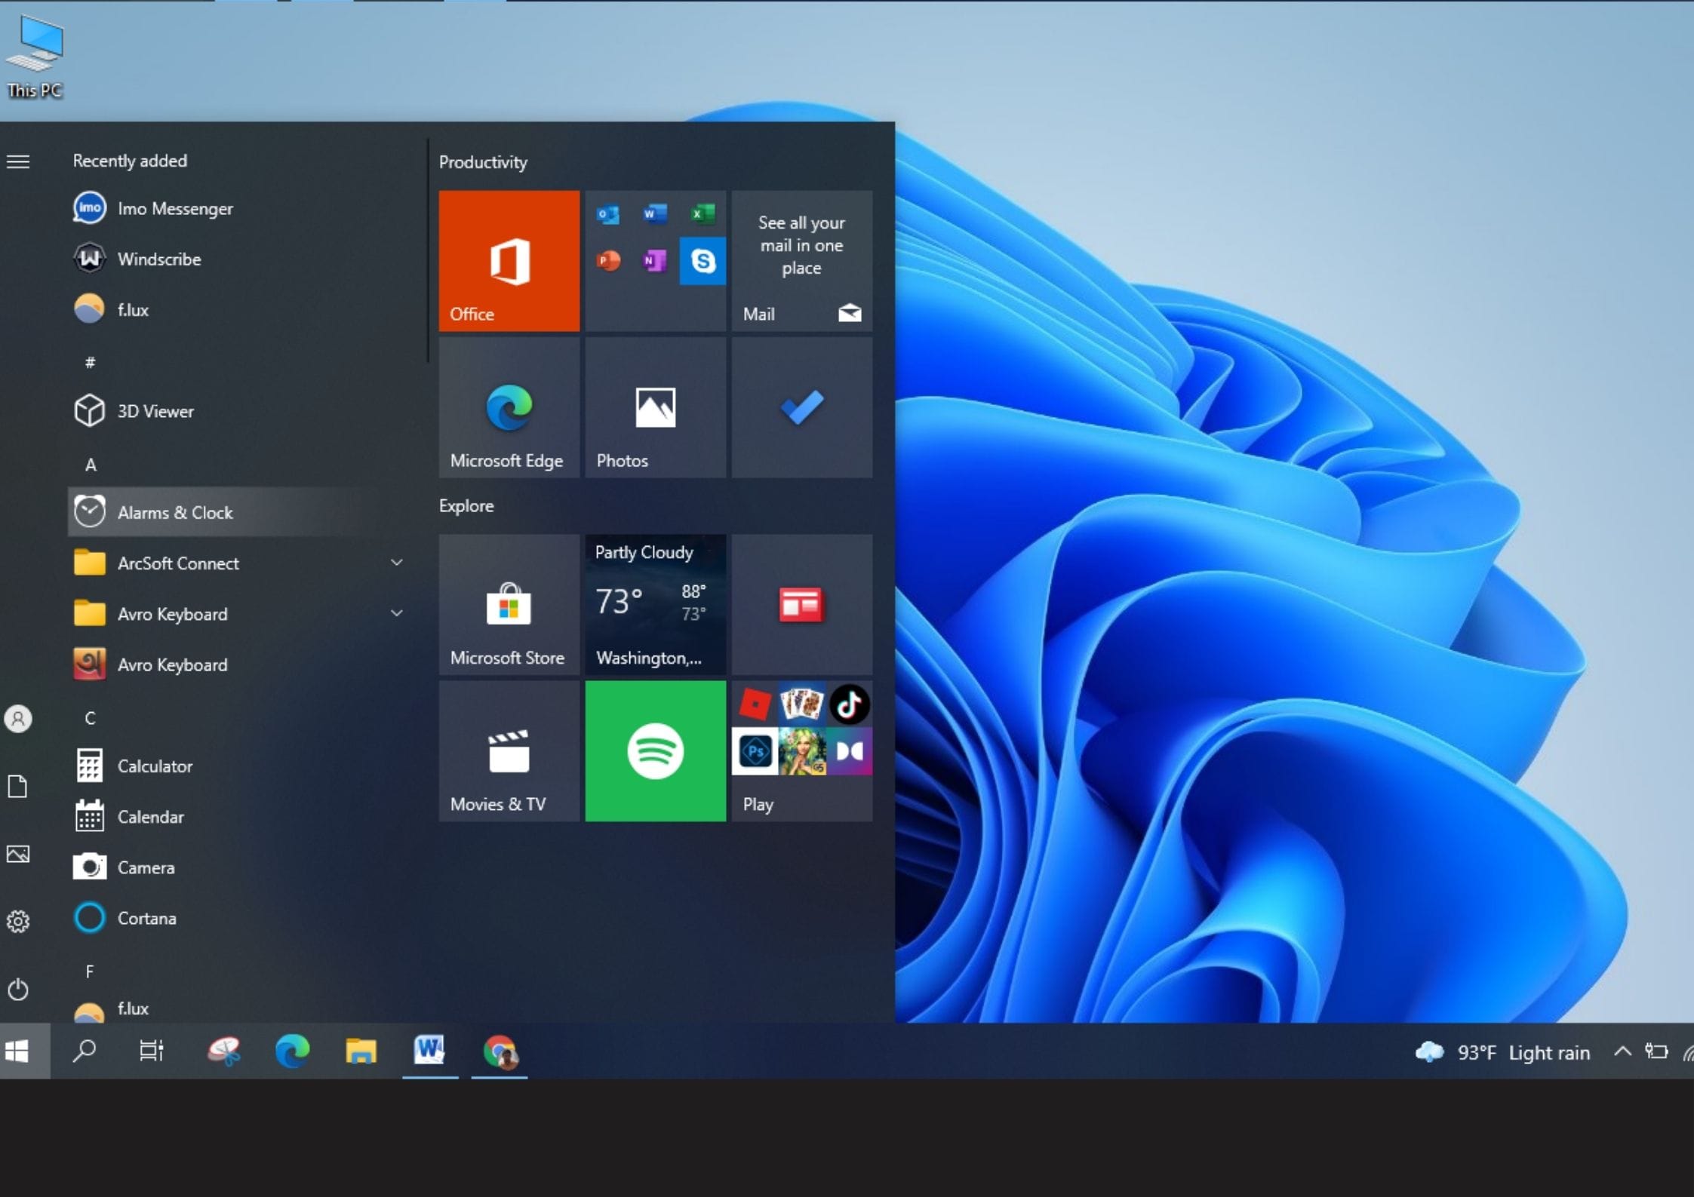
Task: Open the Microsoft Edge tile
Action: coord(509,407)
